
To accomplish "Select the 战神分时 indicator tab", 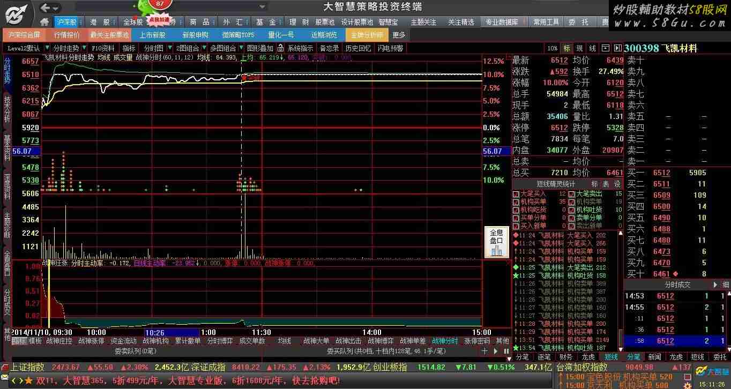I will coord(445,341).
